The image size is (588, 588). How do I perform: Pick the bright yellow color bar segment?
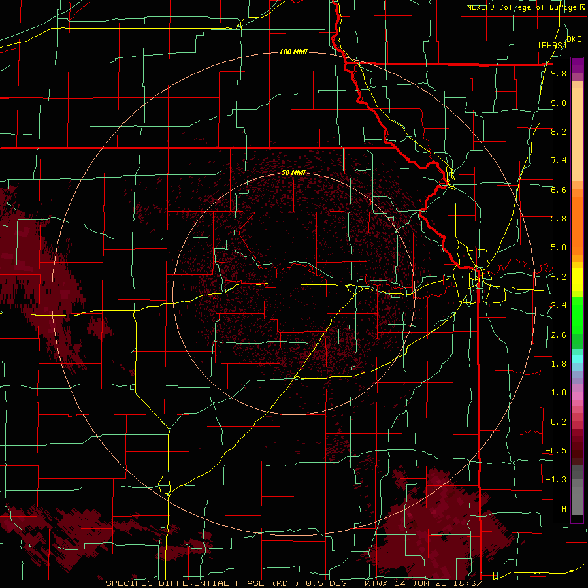pyautogui.click(x=577, y=280)
